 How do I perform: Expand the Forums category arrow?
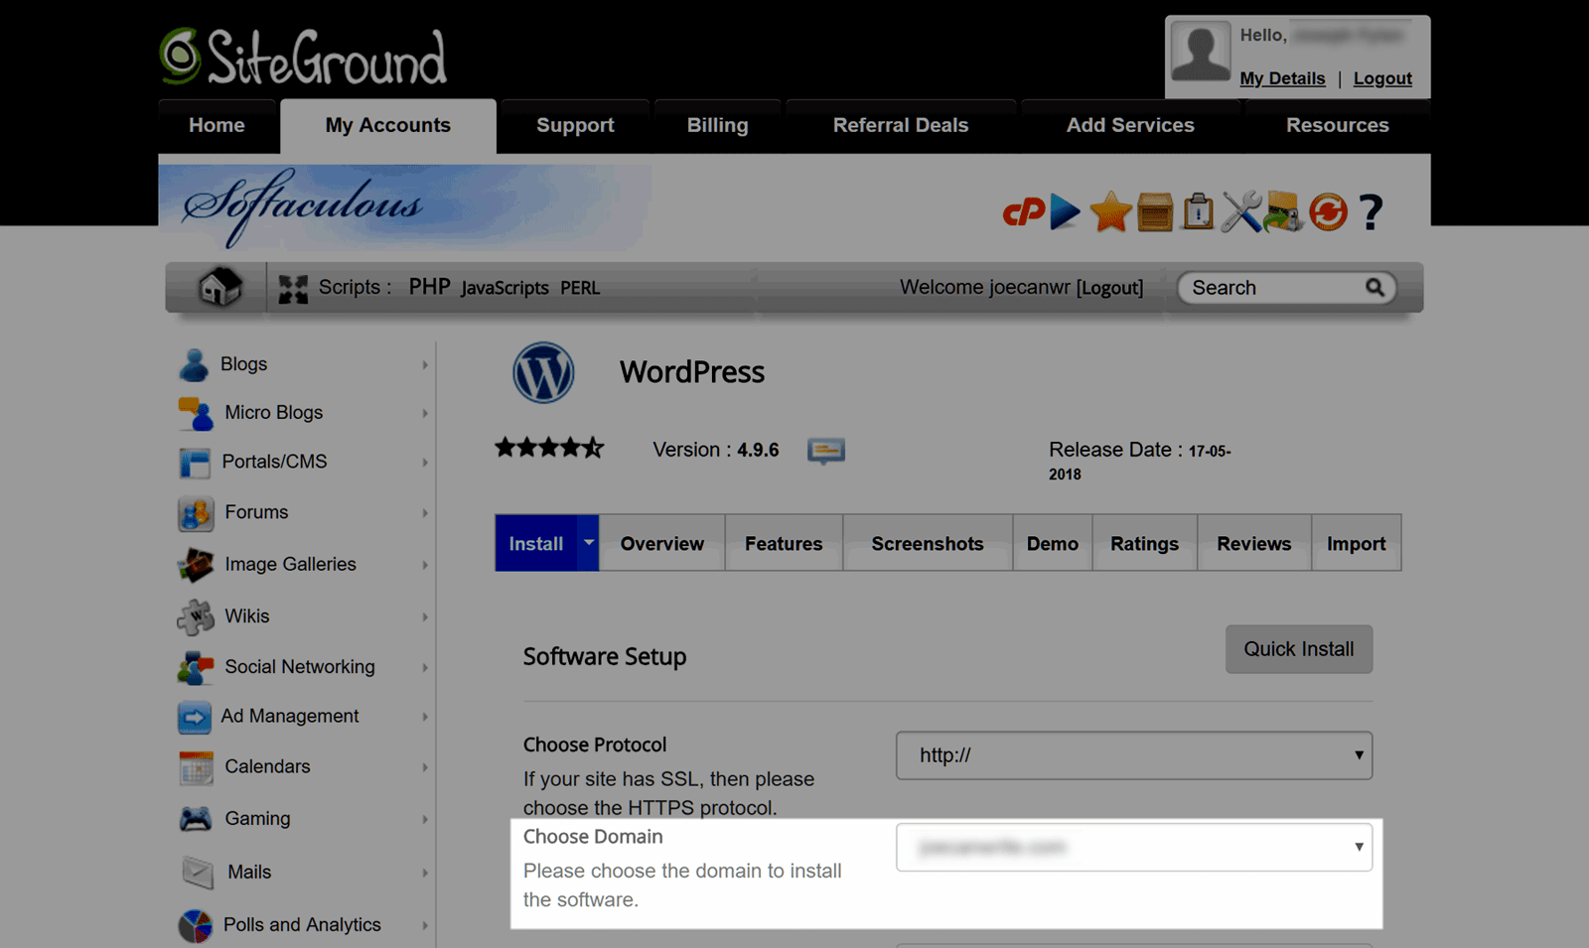(x=425, y=513)
